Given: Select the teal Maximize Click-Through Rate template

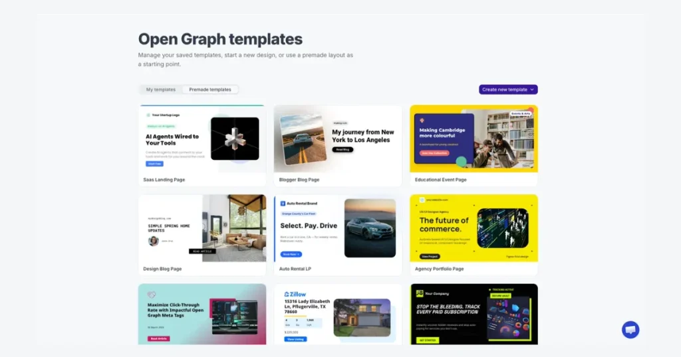Looking at the screenshot, I should (202, 314).
